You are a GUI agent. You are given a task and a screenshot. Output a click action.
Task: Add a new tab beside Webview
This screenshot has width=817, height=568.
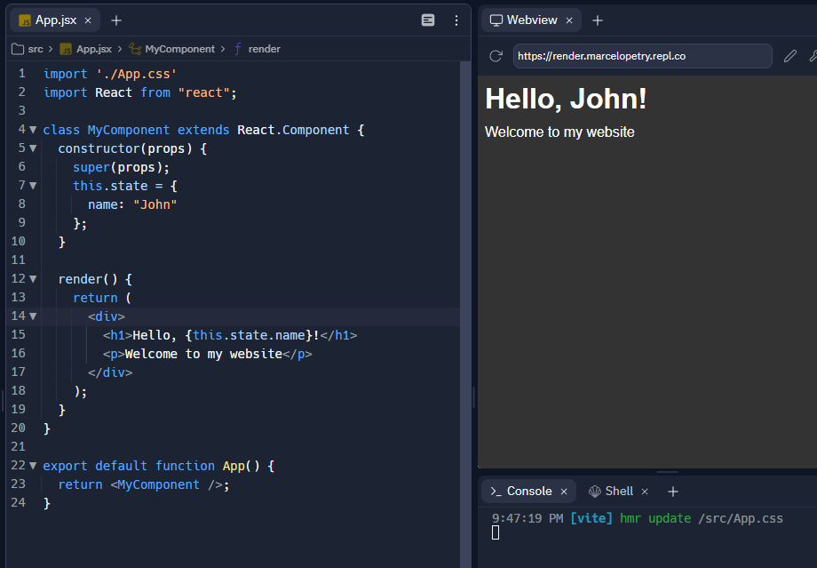(598, 20)
